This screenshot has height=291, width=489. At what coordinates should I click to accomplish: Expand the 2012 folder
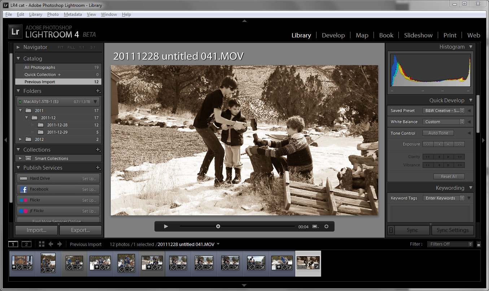[x=20, y=139]
